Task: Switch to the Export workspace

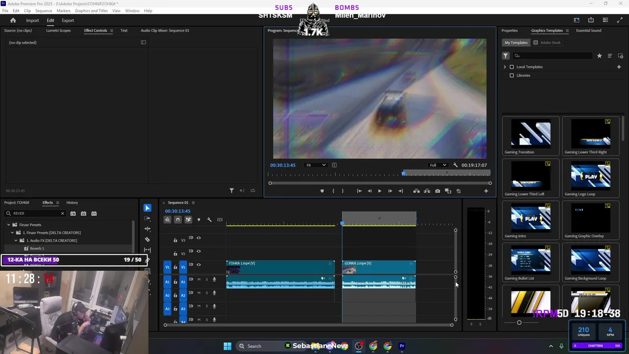Action: (68, 20)
